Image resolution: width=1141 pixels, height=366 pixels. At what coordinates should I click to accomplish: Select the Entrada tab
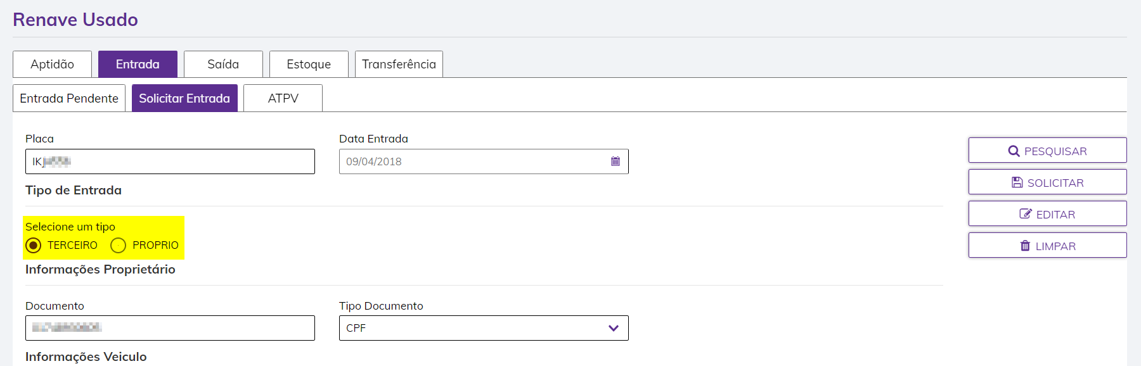click(138, 64)
